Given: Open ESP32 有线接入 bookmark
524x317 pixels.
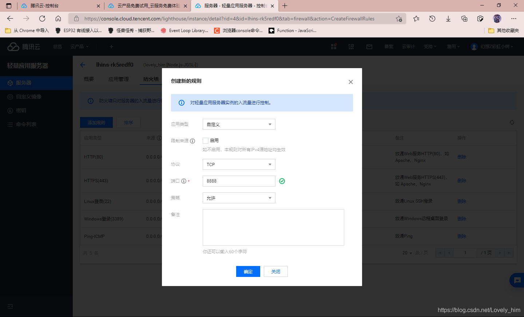Looking at the screenshot, I should 79,31.
